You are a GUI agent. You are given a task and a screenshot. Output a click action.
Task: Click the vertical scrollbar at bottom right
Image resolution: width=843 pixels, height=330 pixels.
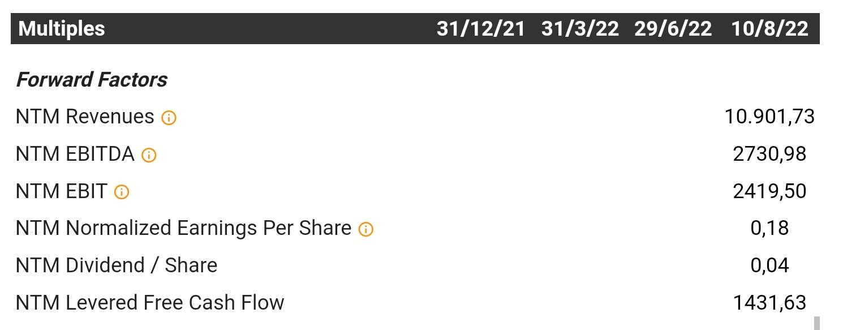[816, 323]
